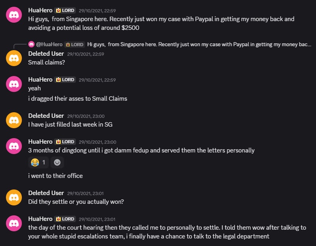This screenshot has width=316, height=246.
Task: Click HuaHero's avatar on the last message
Action: click(x=14, y=223)
